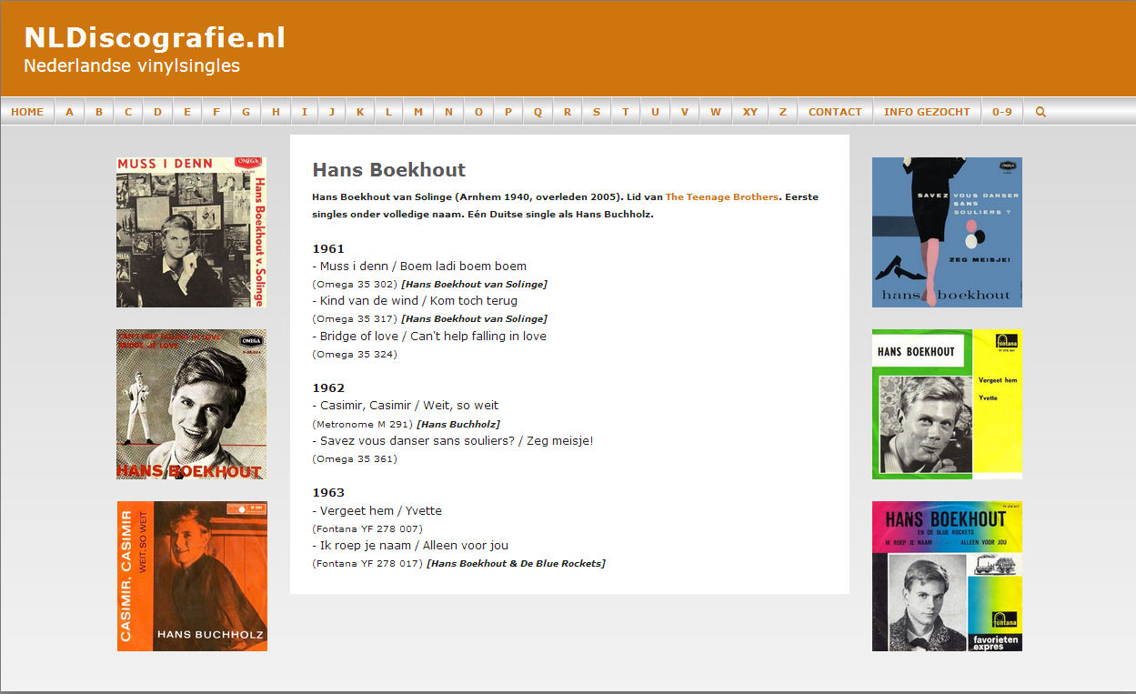This screenshot has height=694, width=1136.
Task: Select letter F in the navigation bar
Action: 216,112
